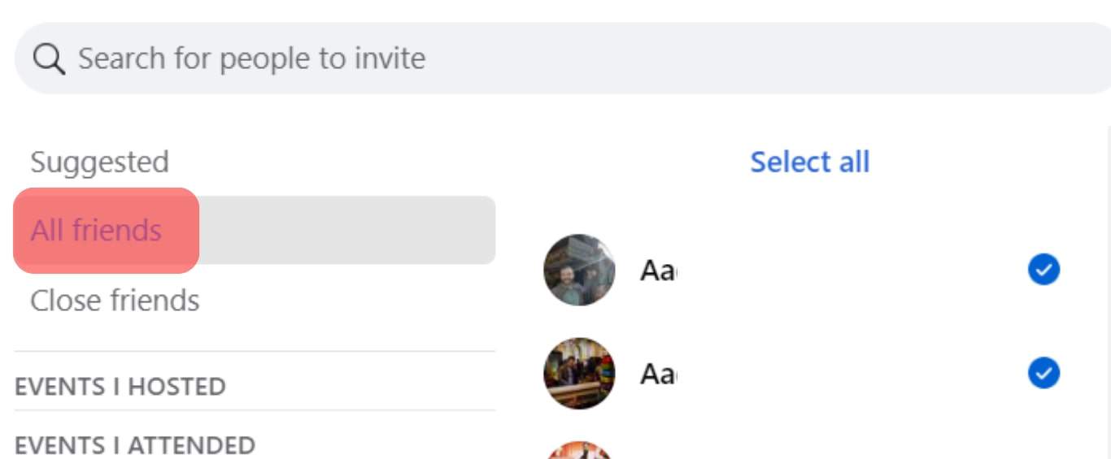The image size is (1111, 459).
Task: Switch to the Suggested list
Action: [x=99, y=162]
